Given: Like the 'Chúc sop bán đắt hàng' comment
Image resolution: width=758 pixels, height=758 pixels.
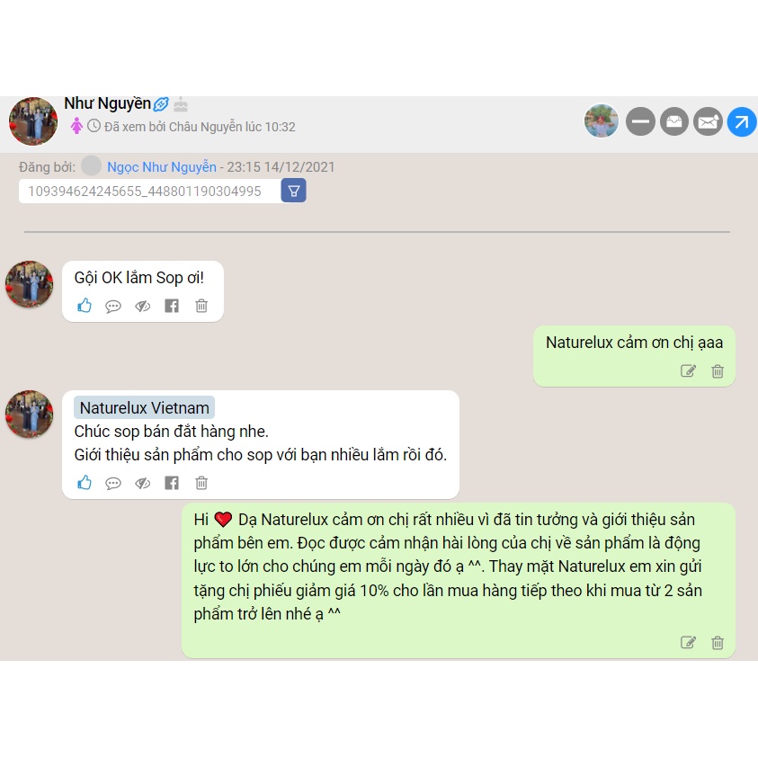Looking at the screenshot, I should [85, 483].
